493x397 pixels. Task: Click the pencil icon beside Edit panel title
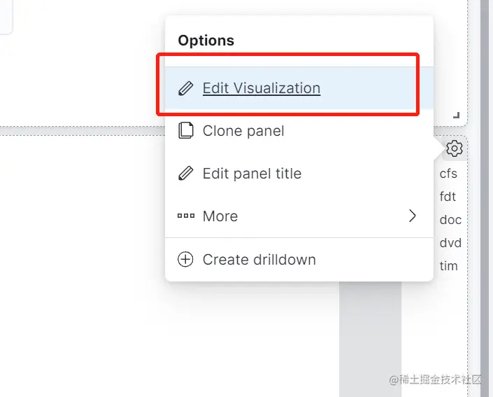tap(185, 174)
